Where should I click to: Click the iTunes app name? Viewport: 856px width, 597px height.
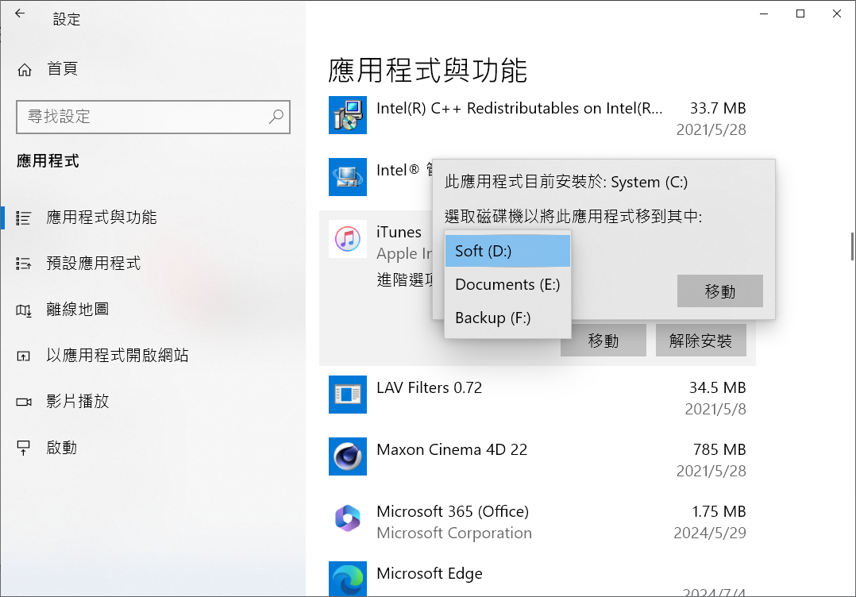click(399, 233)
